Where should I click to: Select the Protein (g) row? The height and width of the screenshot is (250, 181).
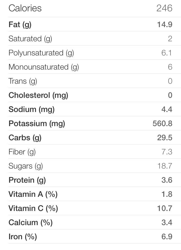coord(90,180)
